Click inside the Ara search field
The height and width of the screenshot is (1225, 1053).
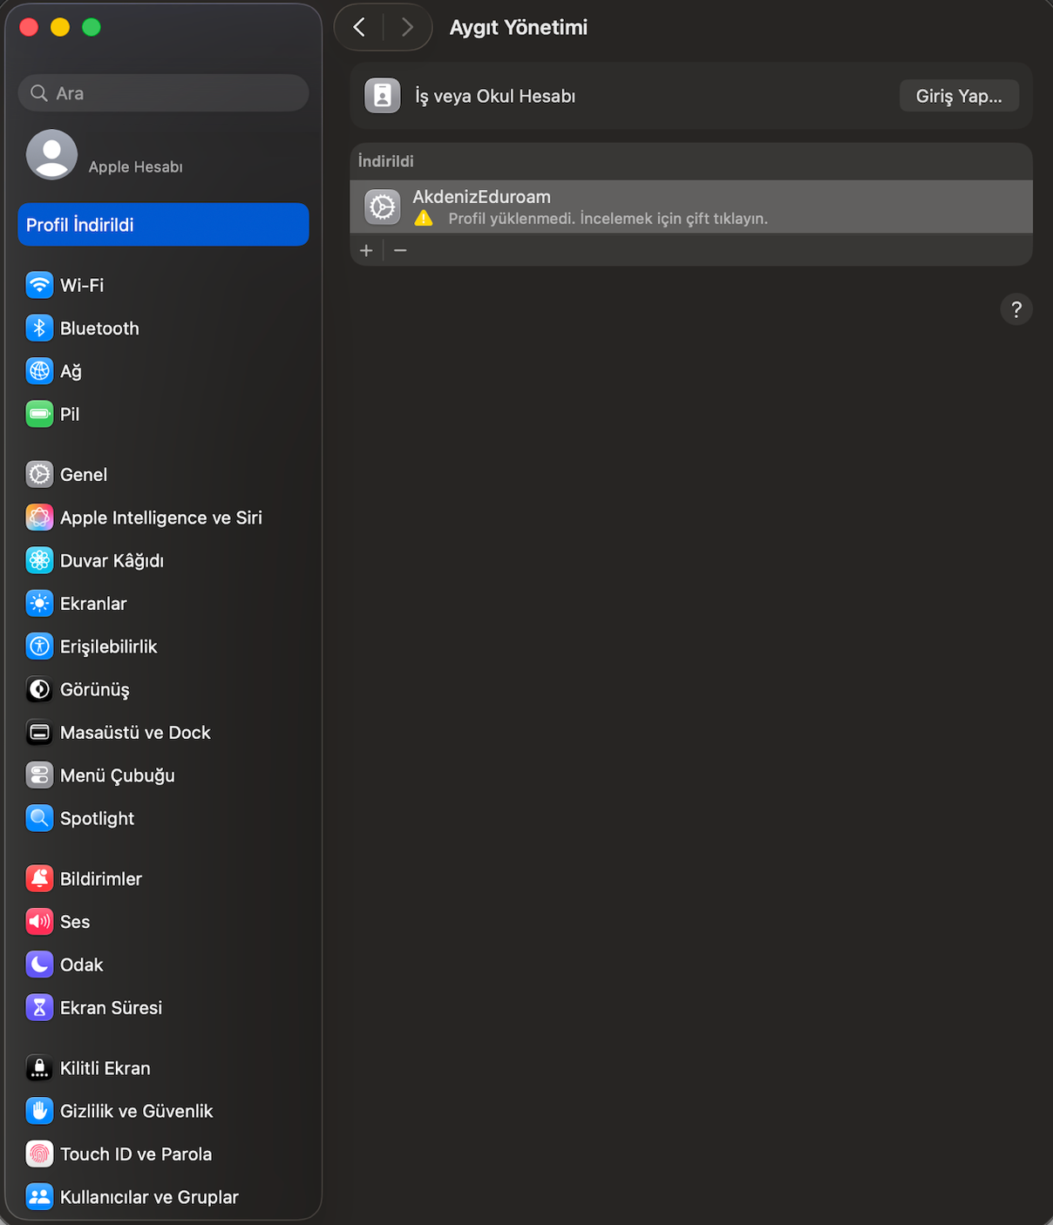point(163,92)
